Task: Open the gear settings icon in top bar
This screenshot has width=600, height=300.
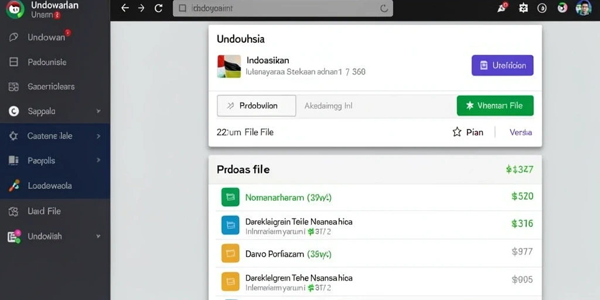Action: 523,8
